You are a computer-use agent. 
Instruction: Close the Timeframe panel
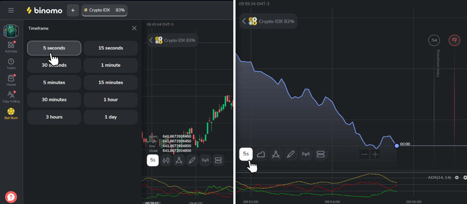(134, 28)
